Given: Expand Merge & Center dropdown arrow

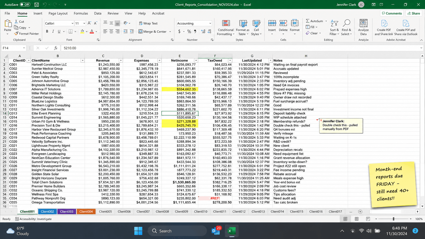Looking at the screenshot, I should point(170,32).
